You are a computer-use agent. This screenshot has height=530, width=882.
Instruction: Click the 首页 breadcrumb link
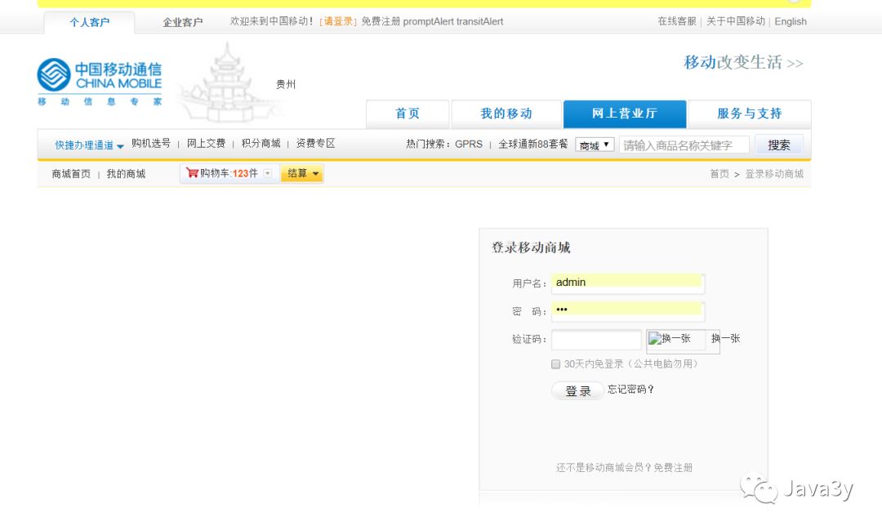point(719,174)
